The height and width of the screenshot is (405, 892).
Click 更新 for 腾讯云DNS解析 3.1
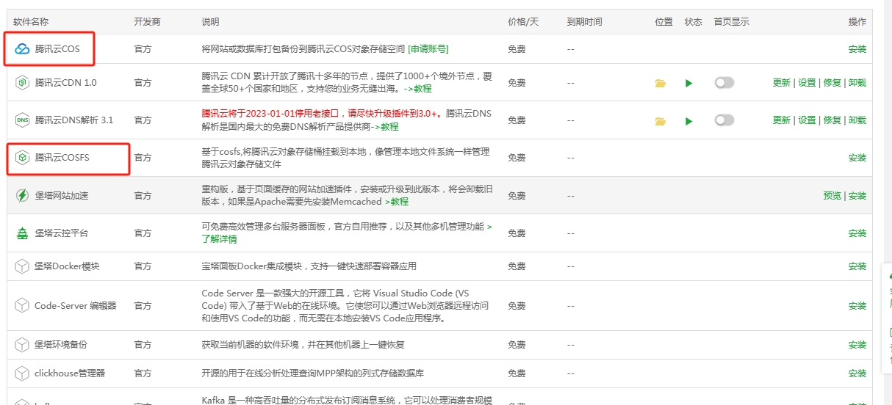pyautogui.click(x=782, y=120)
